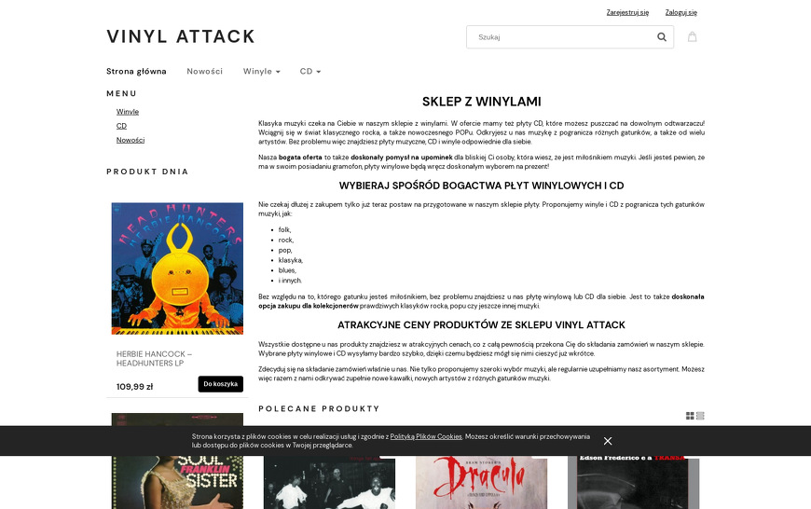Dismiss the cookie notice with X

(608, 441)
